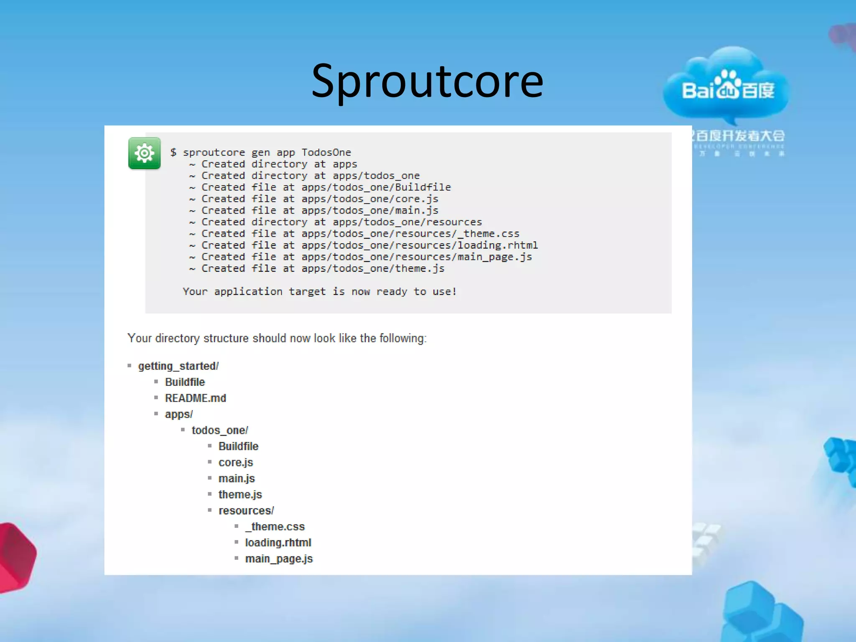The width and height of the screenshot is (856, 642).
Task: Click the line "Created file at apps/todos_one/theme.js"
Action: pyautogui.click(x=317, y=268)
